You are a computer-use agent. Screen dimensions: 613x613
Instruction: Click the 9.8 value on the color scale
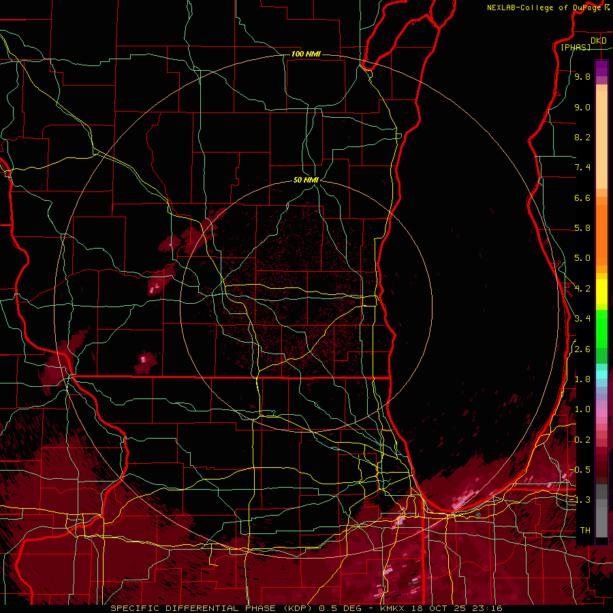pyautogui.click(x=582, y=76)
